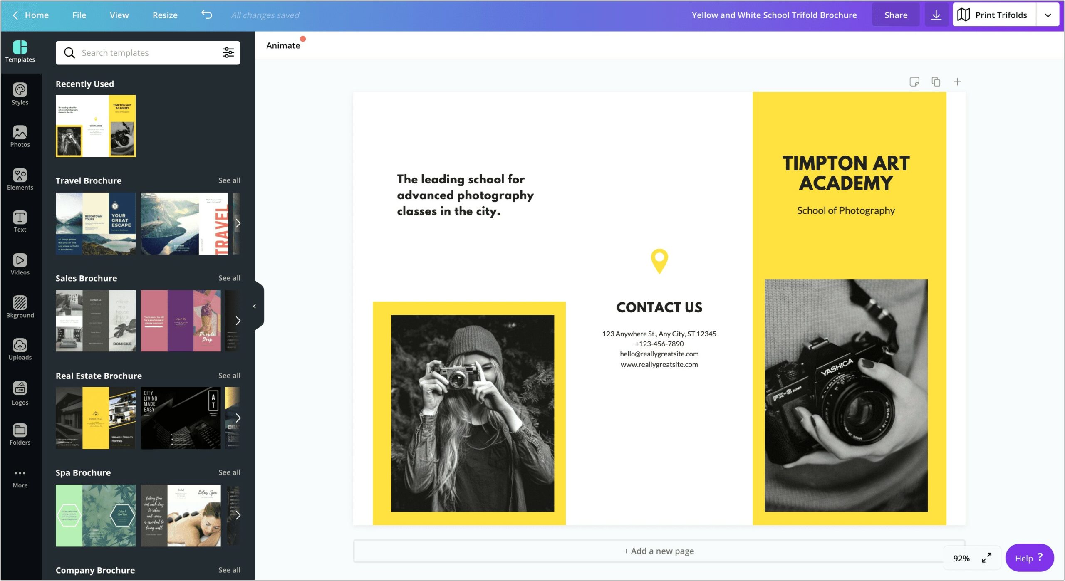Open the Photos panel

19,137
